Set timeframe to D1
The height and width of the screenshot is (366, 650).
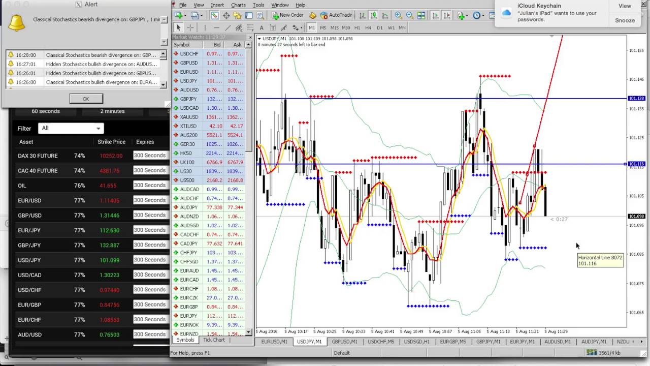click(x=380, y=27)
